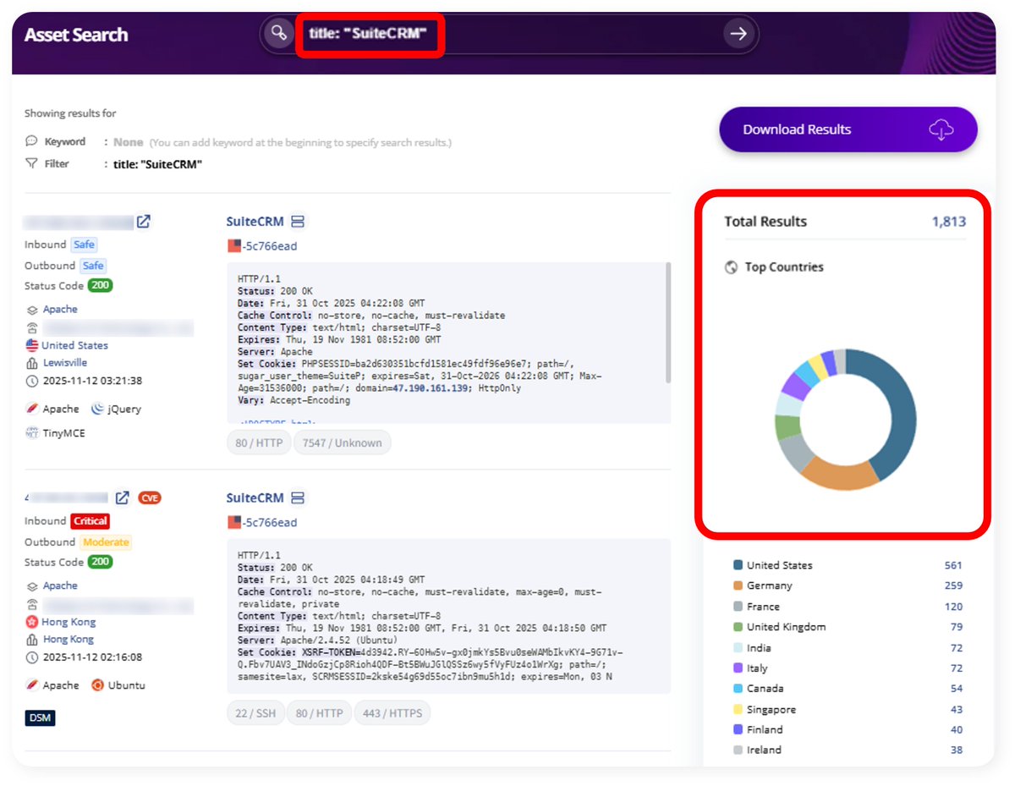This screenshot has width=1015, height=786.
Task: Click the red CVE badge
Action: 149,497
